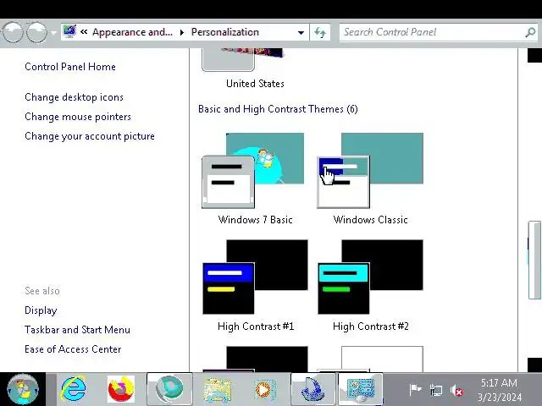This screenshot has height=406, width=542.
Task: Select the United States theme
Action: 255,69
